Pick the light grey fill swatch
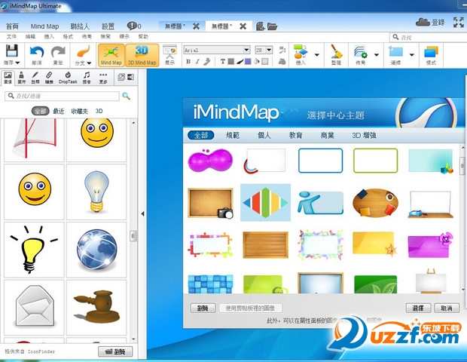Image resolution: width=467 pixels, height=362 pixels. (265, 61)
